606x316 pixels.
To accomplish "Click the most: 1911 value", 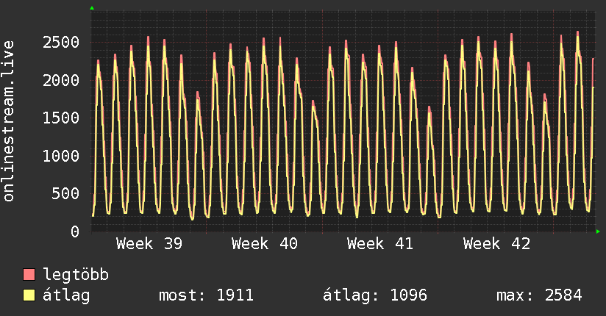I will click(206, 295).
